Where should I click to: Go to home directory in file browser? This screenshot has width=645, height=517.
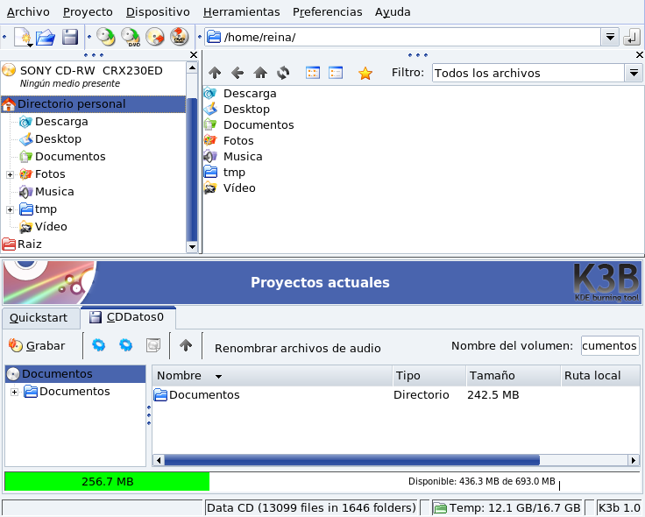260,74
